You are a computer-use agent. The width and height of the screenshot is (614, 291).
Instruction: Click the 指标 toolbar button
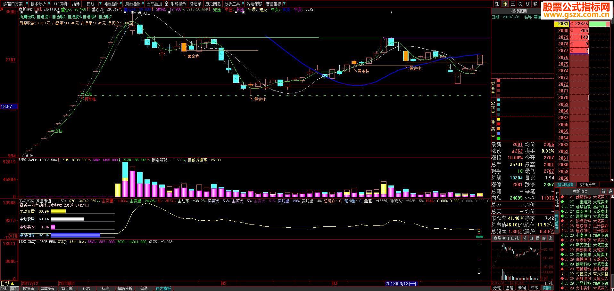pyautogui.click(x=76, y=4)
